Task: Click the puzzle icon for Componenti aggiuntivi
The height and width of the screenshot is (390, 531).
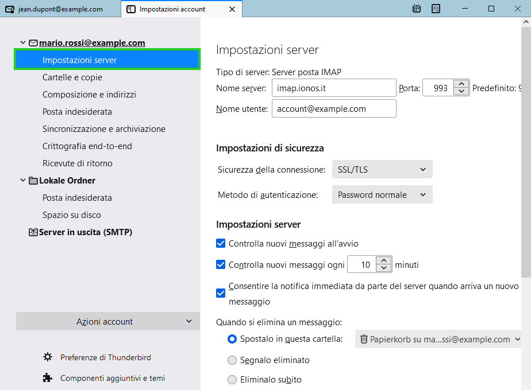Action: (x=48, y=377)
